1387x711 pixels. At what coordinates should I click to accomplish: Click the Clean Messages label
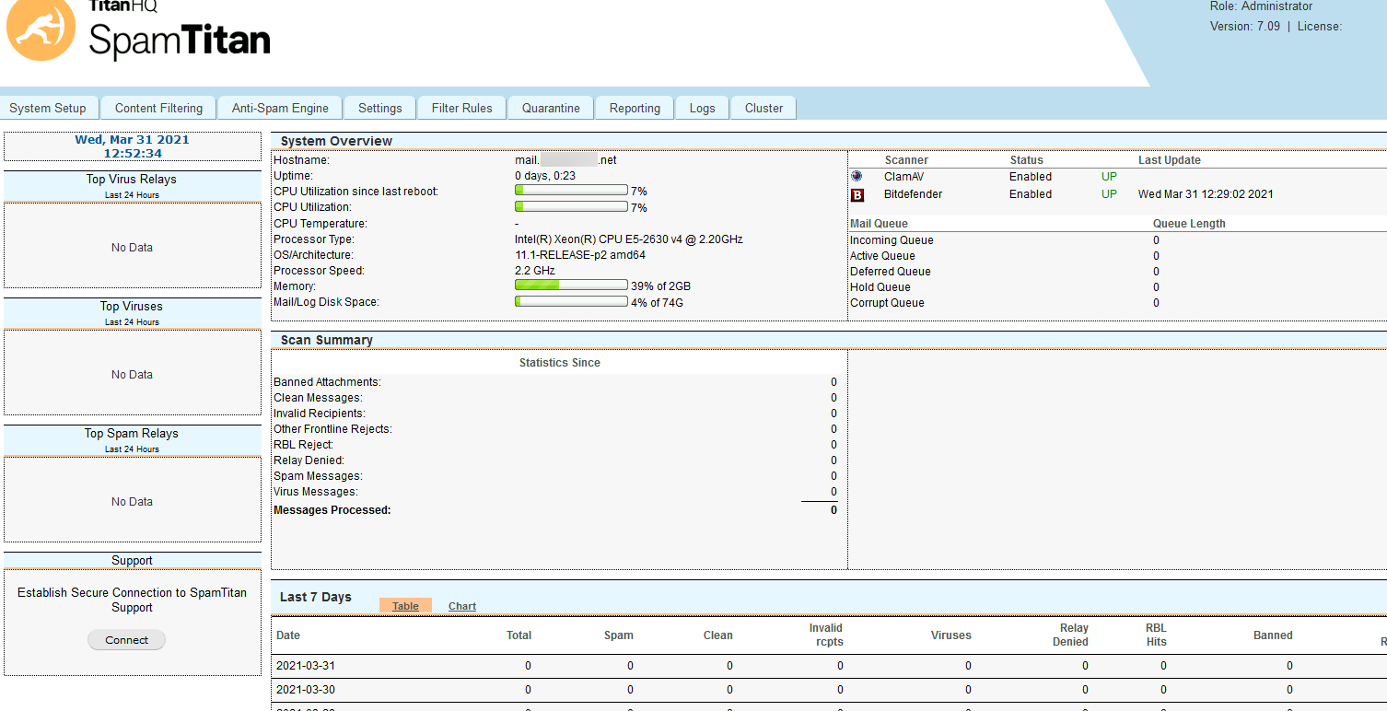tap(318, 398)
